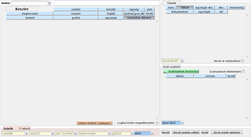Screen dimensions: 251x137
Task: Open the aktív filter dropdown
Action: coord(152,133)
